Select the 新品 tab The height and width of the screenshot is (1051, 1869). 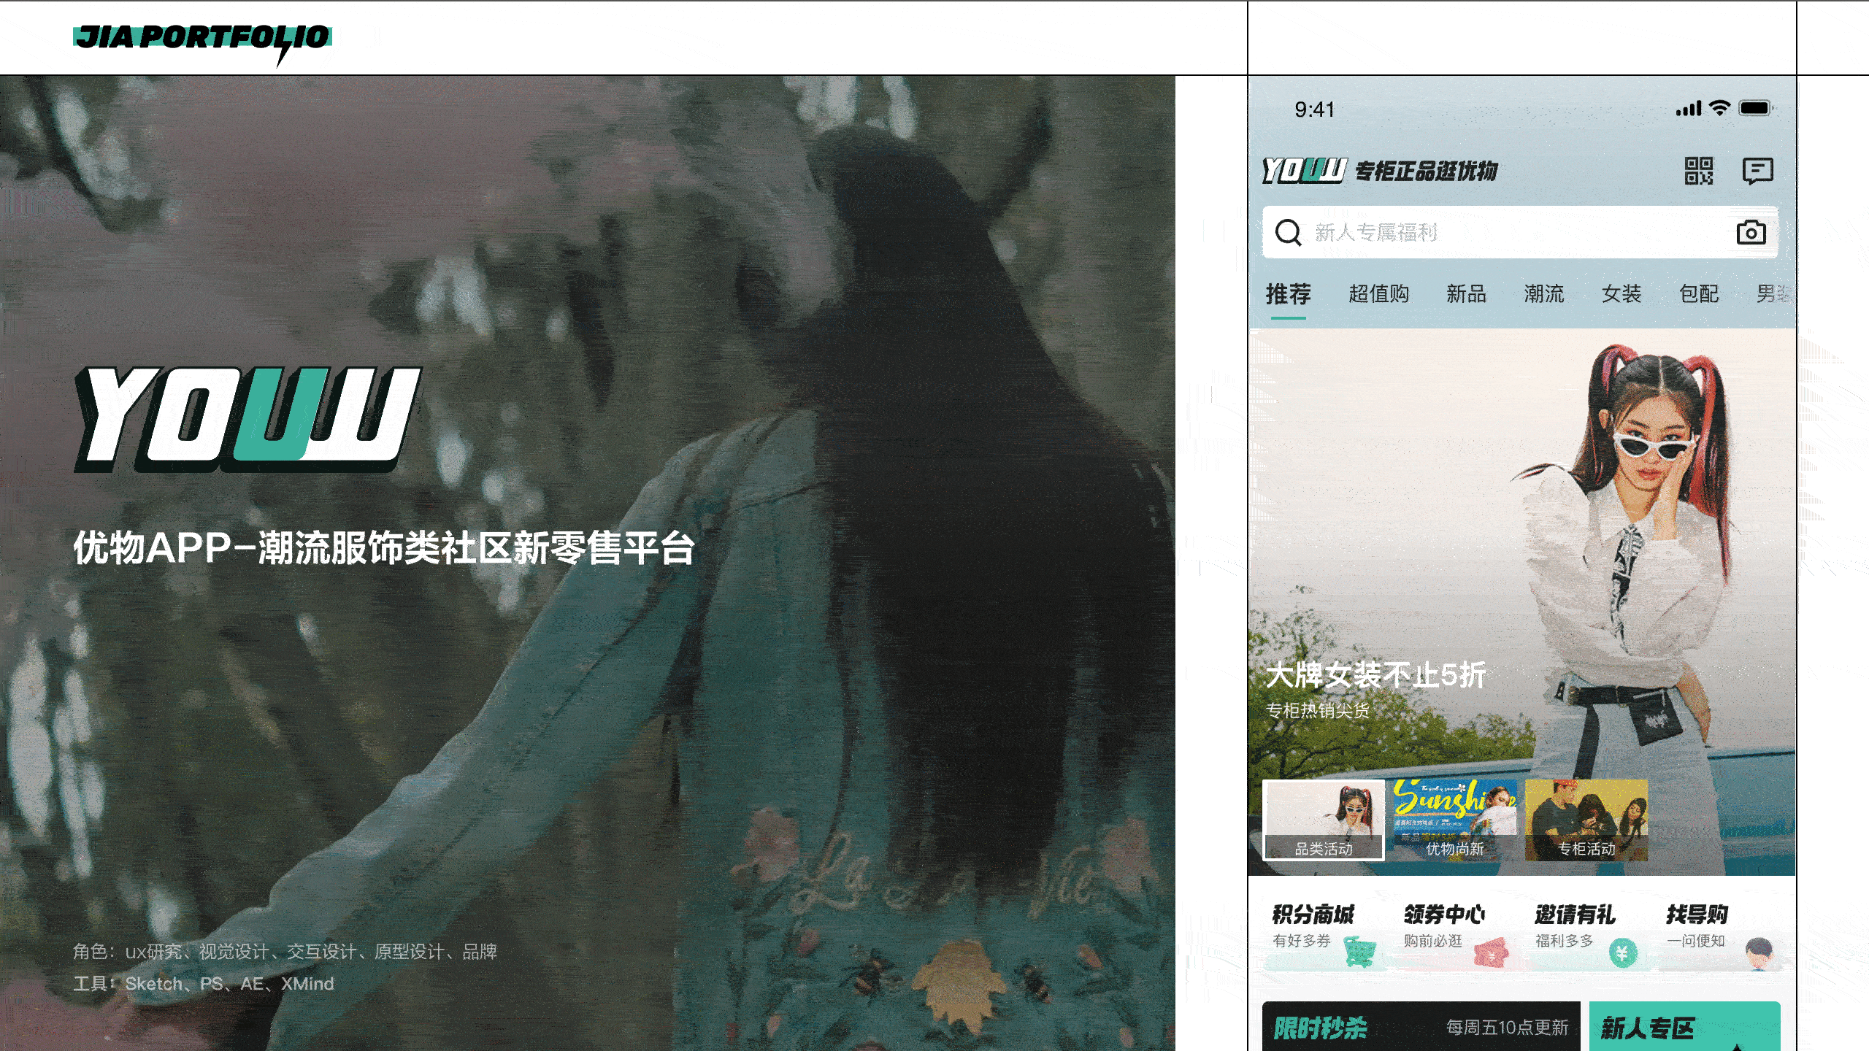tap(1464, 293)
